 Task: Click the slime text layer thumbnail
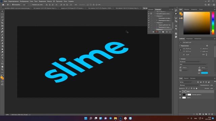pyautogui.click(x=184, y=91)
